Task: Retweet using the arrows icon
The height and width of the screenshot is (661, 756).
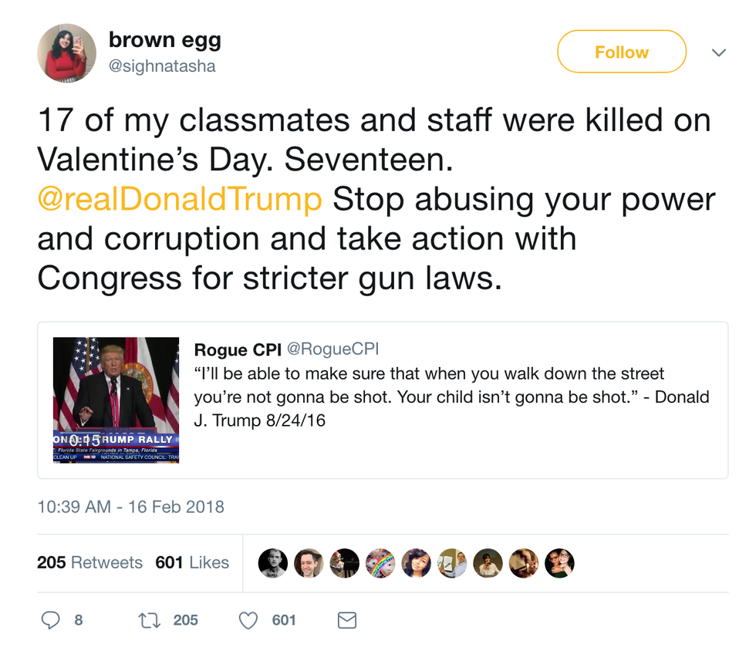Action: (149, 619)
